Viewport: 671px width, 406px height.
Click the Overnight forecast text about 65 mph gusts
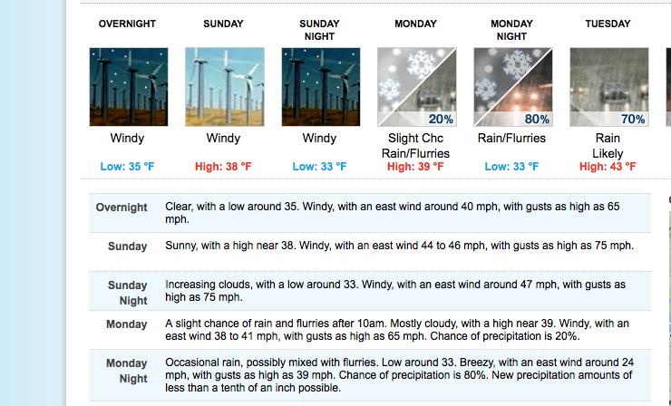392,213
